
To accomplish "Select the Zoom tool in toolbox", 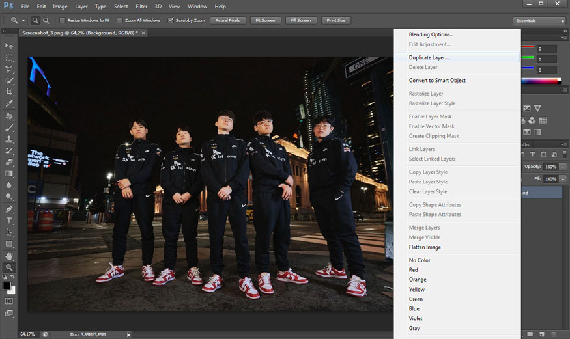I will point(8,267).
